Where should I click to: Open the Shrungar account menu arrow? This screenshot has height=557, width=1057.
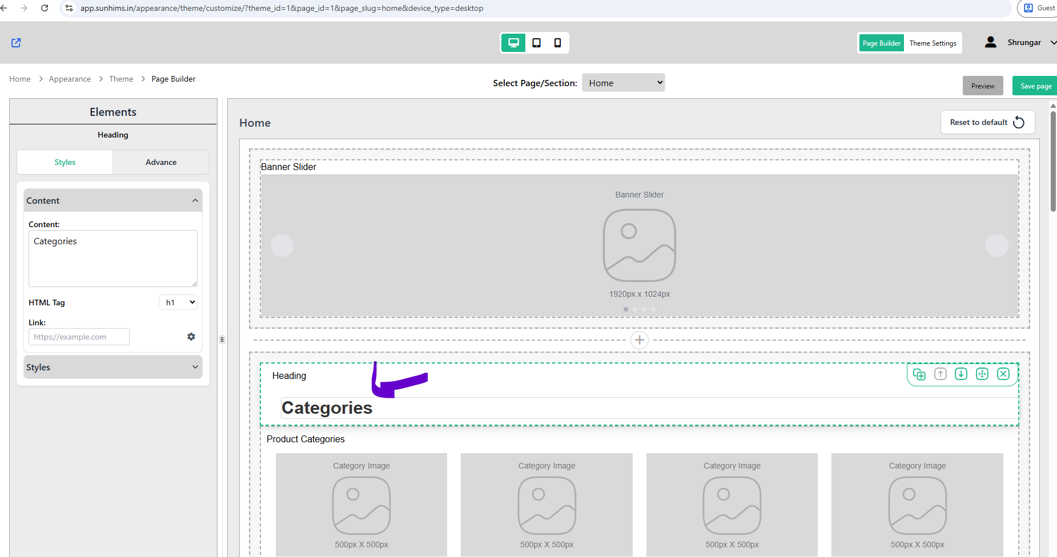pyautogui.click(x=1053, y=43)
